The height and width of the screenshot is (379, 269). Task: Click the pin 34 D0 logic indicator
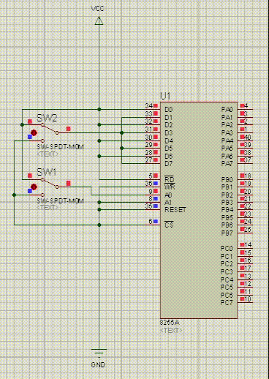click(156, 106)
